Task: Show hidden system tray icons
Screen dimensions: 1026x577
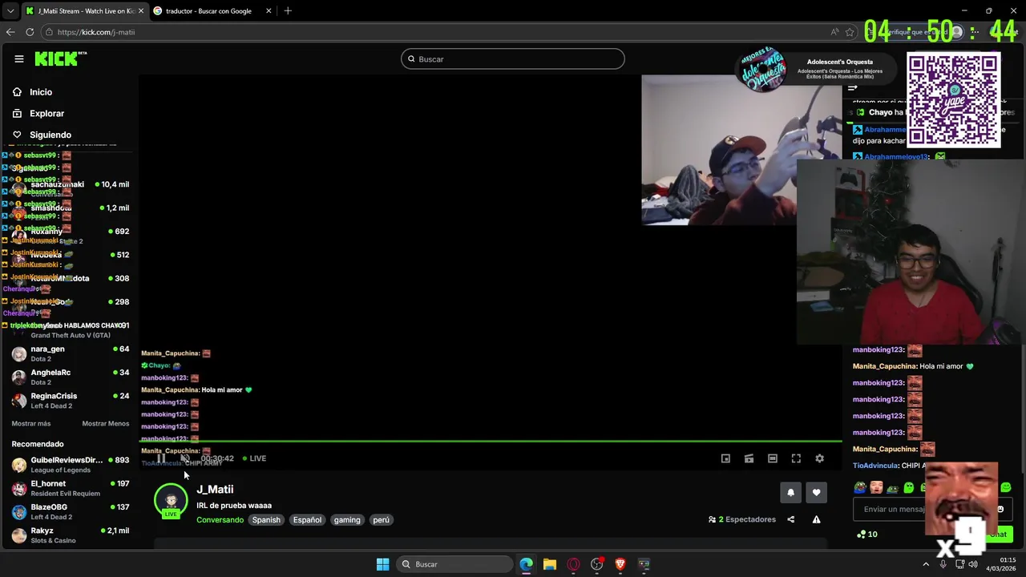Action: 926,564
